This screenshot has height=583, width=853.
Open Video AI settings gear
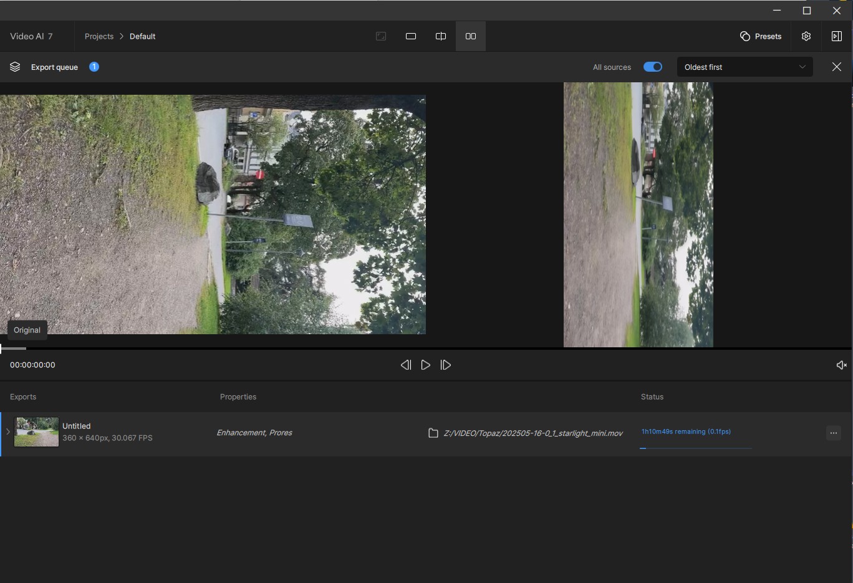806,36
